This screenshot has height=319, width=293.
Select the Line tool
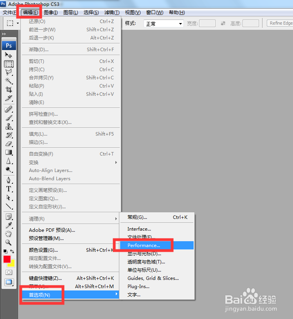9,206
